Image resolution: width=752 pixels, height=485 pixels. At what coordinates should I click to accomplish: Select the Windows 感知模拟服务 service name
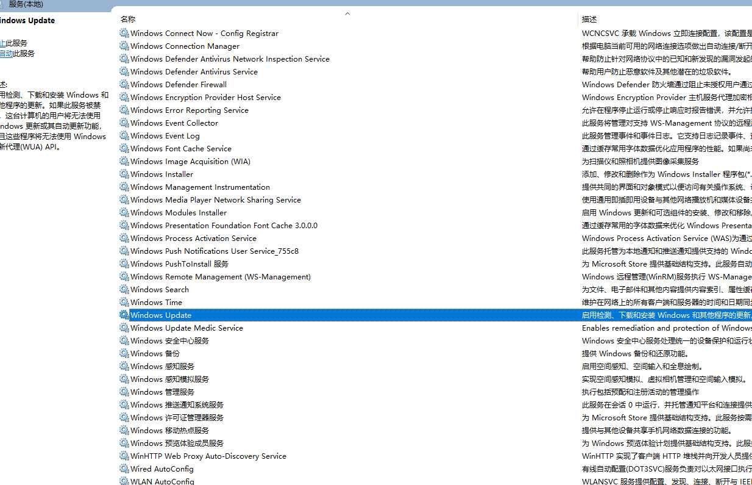[169, 379]
